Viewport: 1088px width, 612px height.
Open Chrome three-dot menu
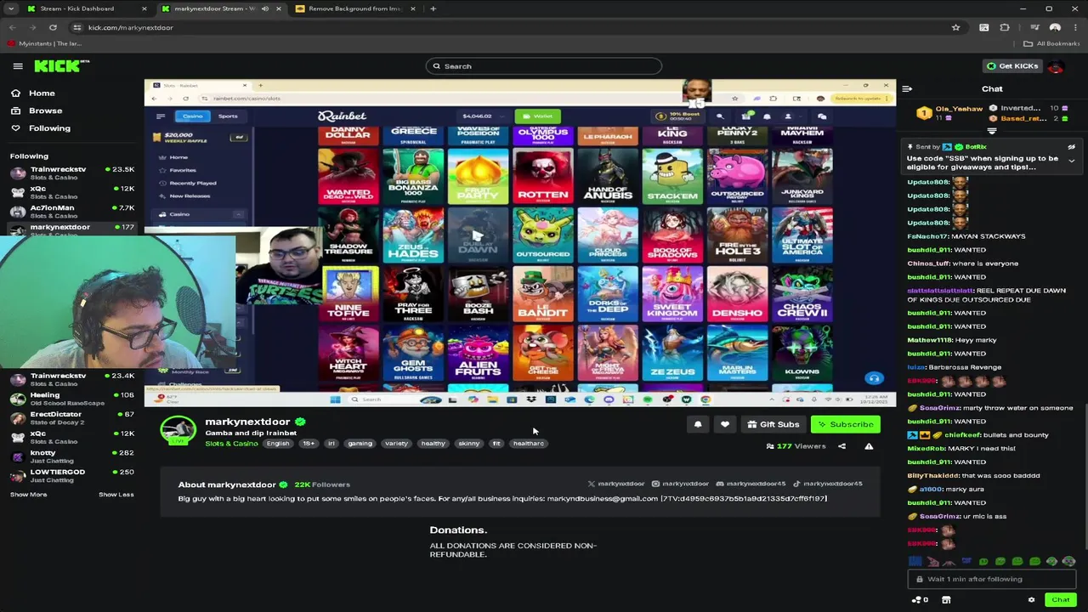[1075, 27]
